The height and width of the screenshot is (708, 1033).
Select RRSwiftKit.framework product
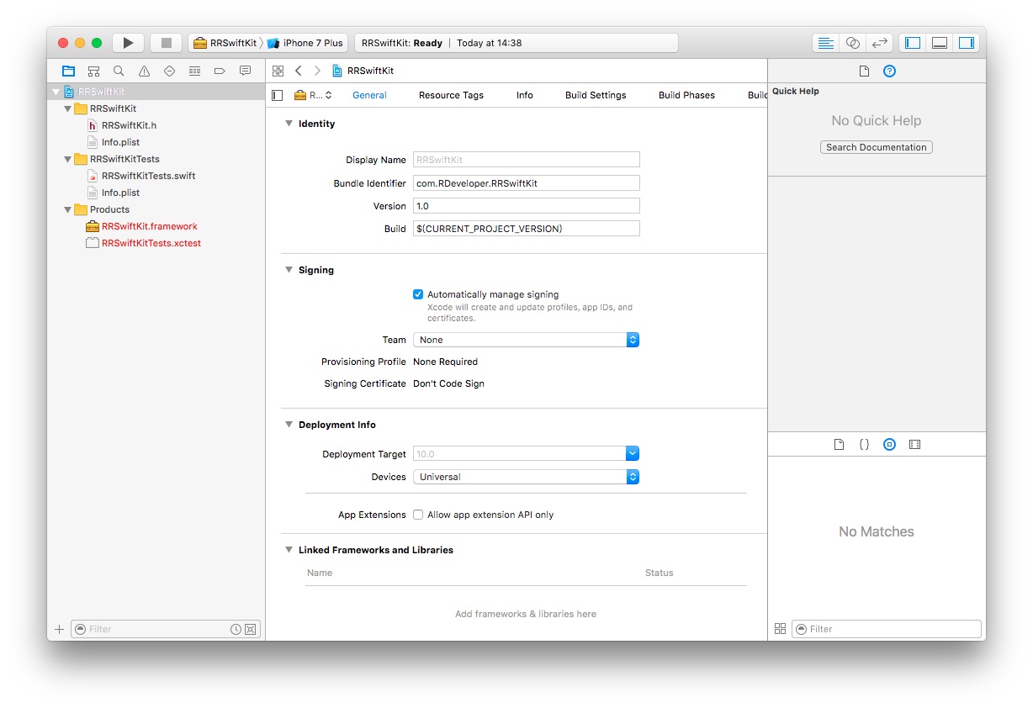click(x=149, y=226)
